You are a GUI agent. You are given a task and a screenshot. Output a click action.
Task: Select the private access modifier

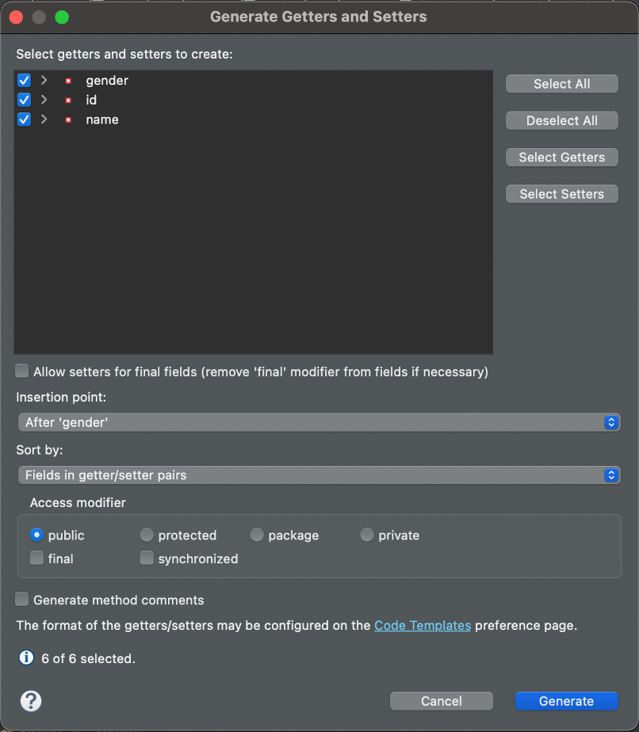tap(367, 536)
